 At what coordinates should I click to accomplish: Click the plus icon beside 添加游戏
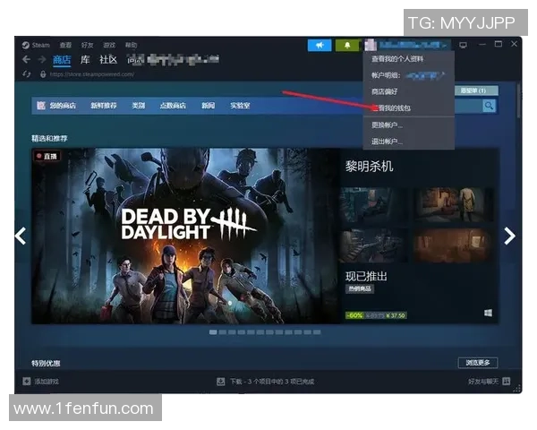[26, 382]
